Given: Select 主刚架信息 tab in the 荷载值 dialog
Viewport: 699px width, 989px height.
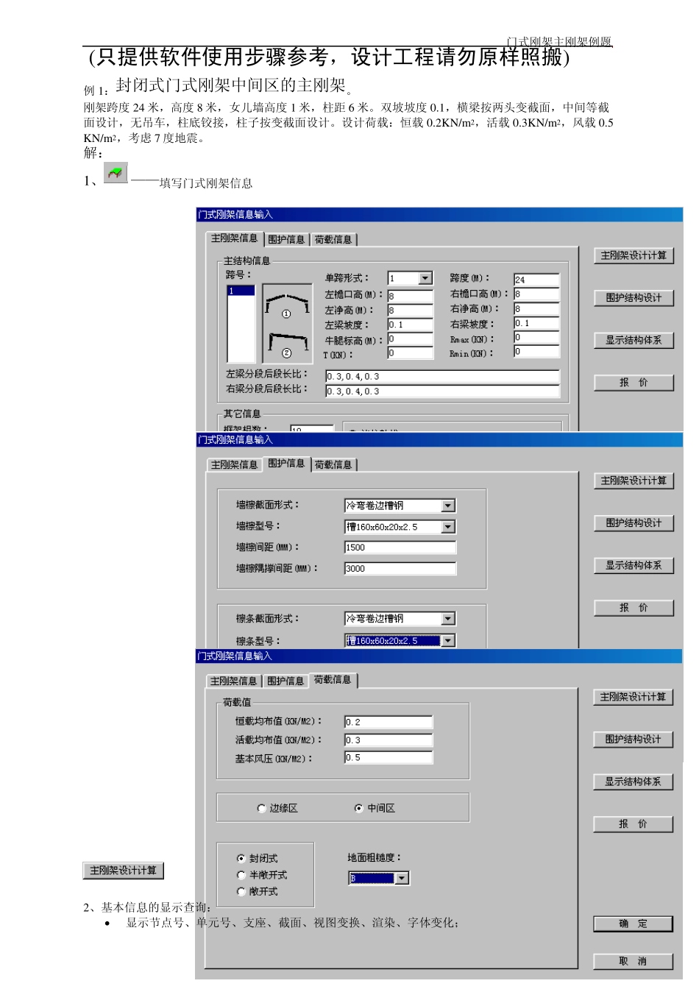Looking at the screenshot, I should pos(233,681).
